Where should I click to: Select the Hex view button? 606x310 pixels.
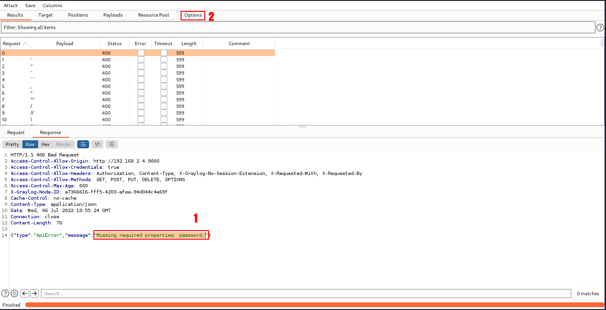click(45, 144)
